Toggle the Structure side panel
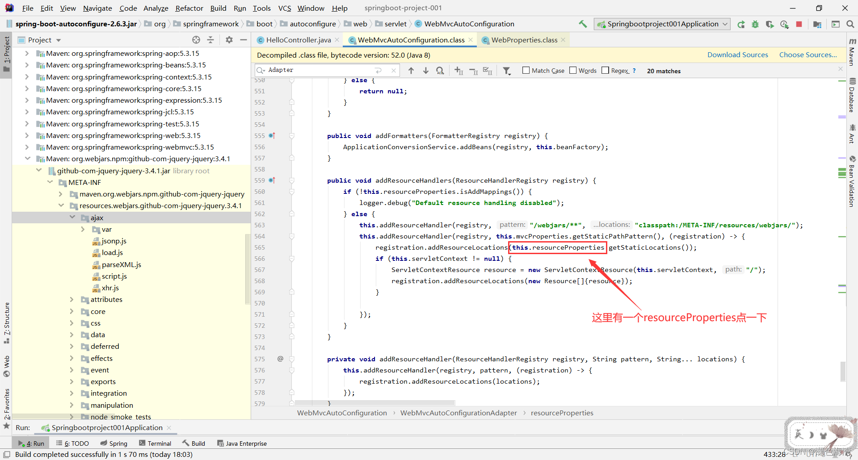This screenshot has width=858, height=460. pos(6,323)
